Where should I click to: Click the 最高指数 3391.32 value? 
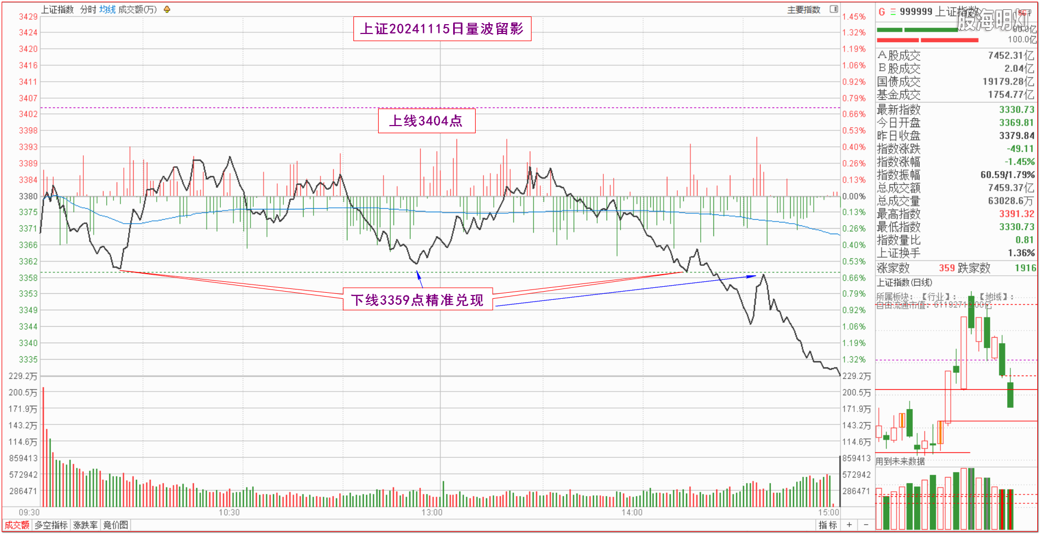coord(1016,214)
